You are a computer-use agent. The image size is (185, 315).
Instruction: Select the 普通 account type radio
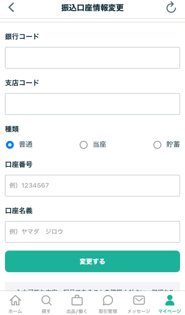click(10, 145)
